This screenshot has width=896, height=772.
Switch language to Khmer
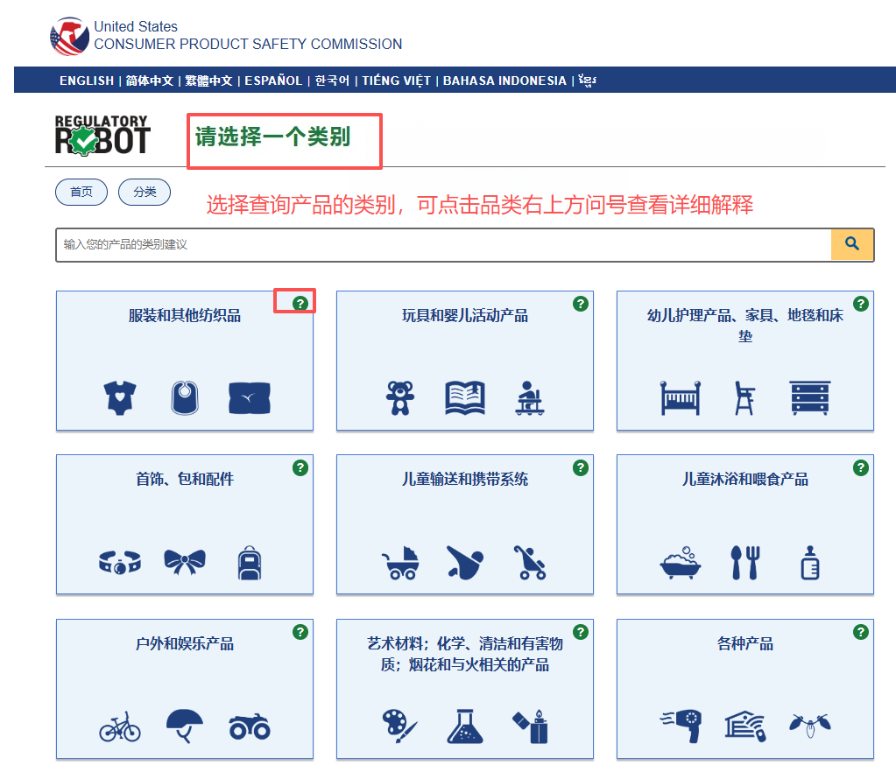tap(588, 81)
